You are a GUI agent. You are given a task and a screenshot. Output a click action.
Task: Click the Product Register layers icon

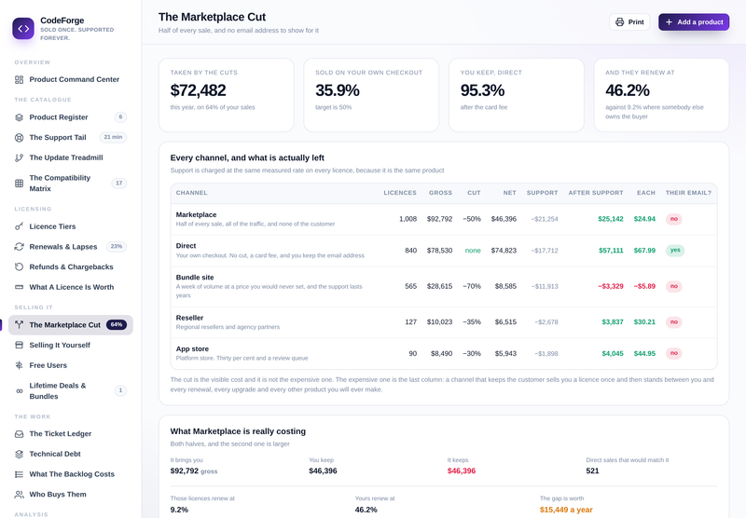click(x=19, y=117)
